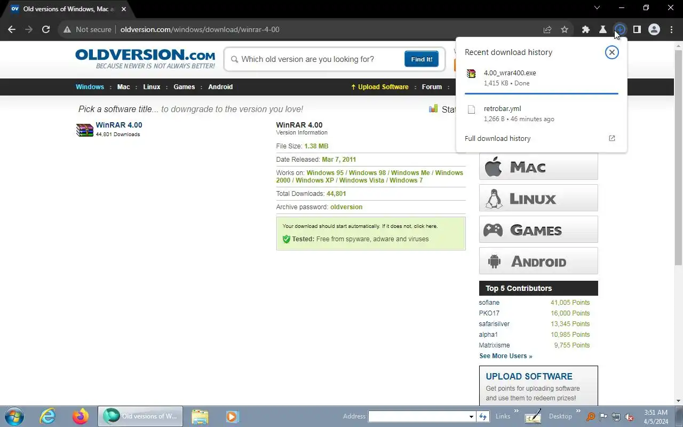Screen dimensions: 683x427
Task: Click the taskbar address Go button
Action: (x=483, y=416)
